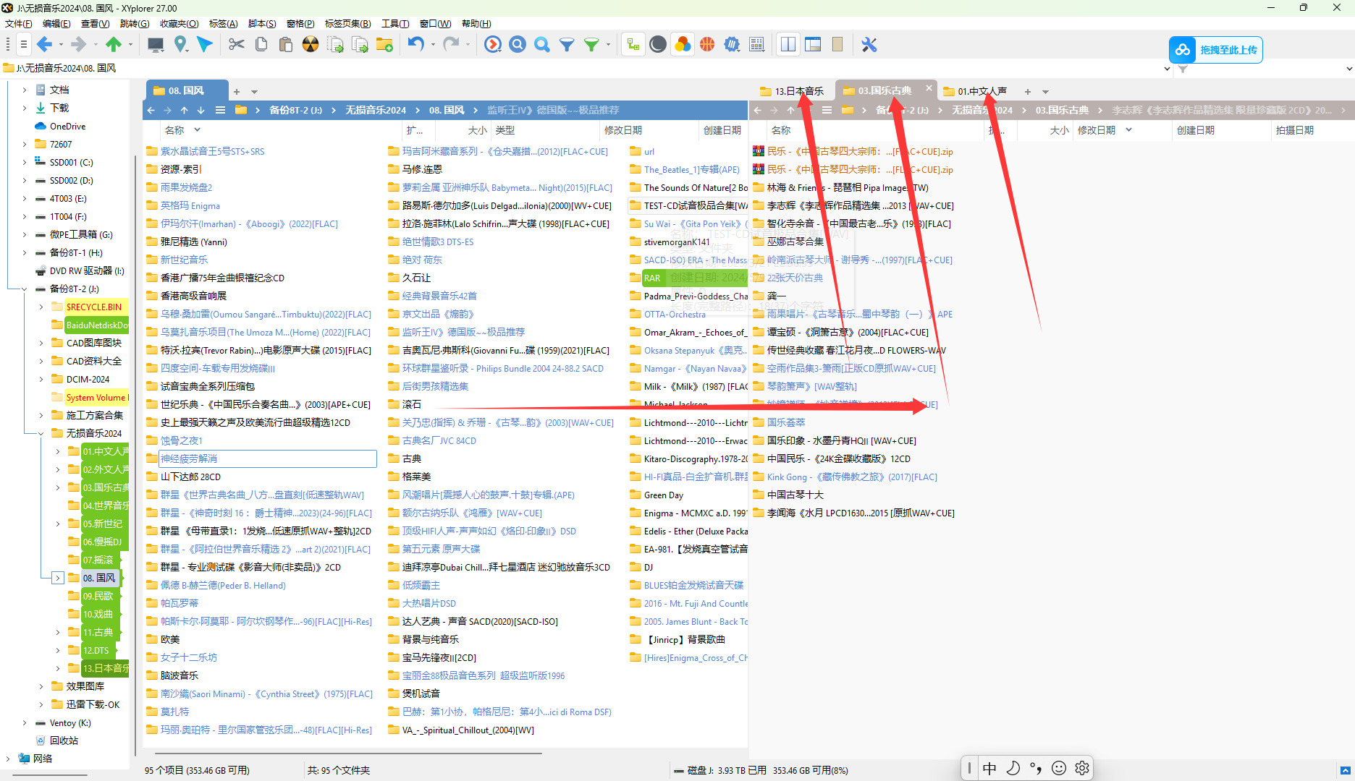This screenshot has height=781, width=1355.
Task: Click the Undo arrow icon
Action: point(415,45)
